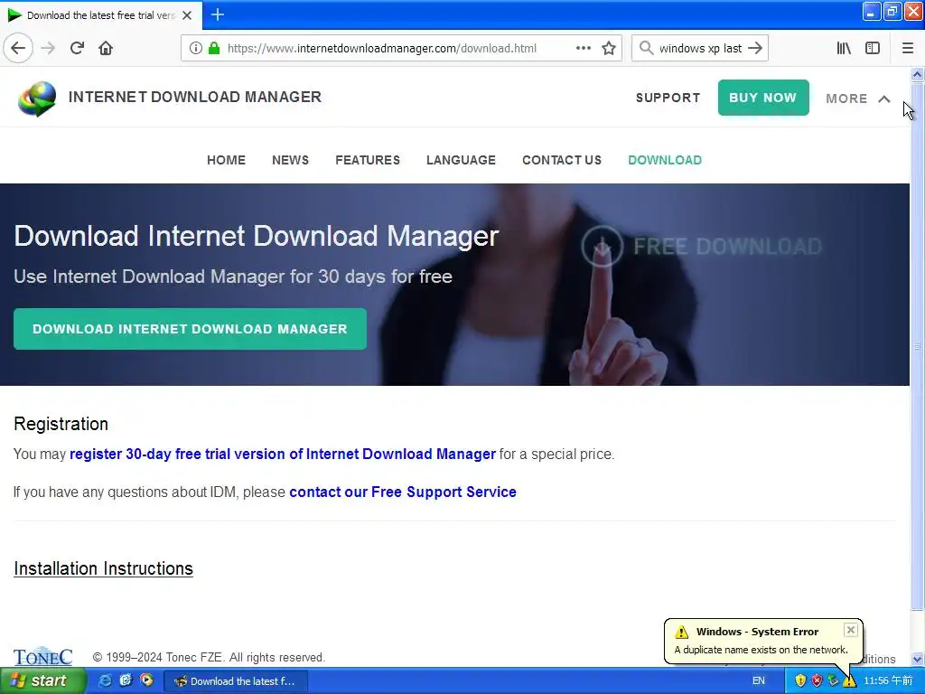Open the HOME nav item
Viewport: 925px width, 694px height.
[226, 160]
